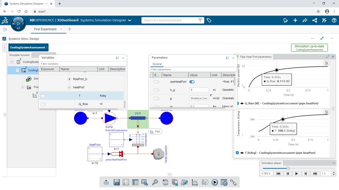This screenshot has width=339, height=190.
Task: Click the floppy disk save icon
Action: (x=117, y=182)
